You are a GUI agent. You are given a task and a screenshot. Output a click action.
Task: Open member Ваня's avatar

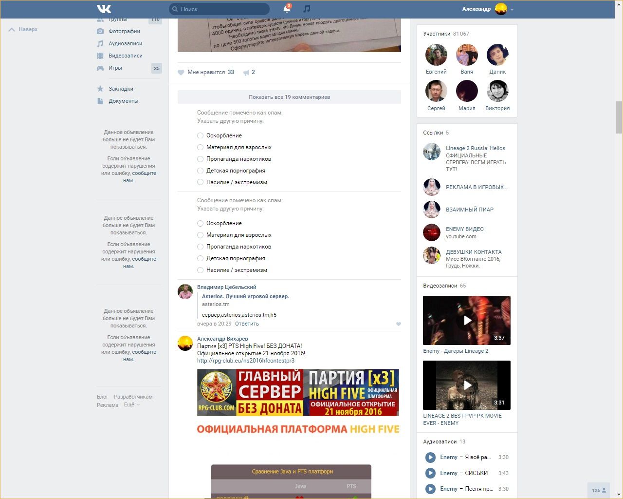point(467,55)
